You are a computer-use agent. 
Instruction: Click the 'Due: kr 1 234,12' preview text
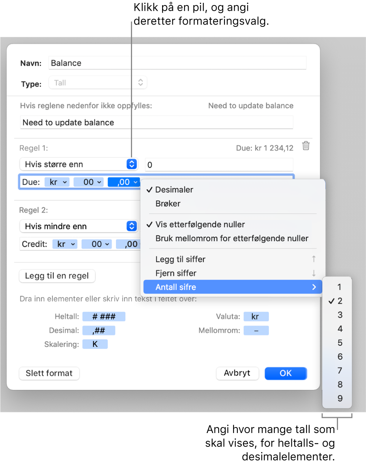coord(265,148)
